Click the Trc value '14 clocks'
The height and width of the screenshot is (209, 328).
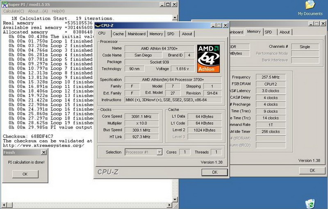point(271,118)
